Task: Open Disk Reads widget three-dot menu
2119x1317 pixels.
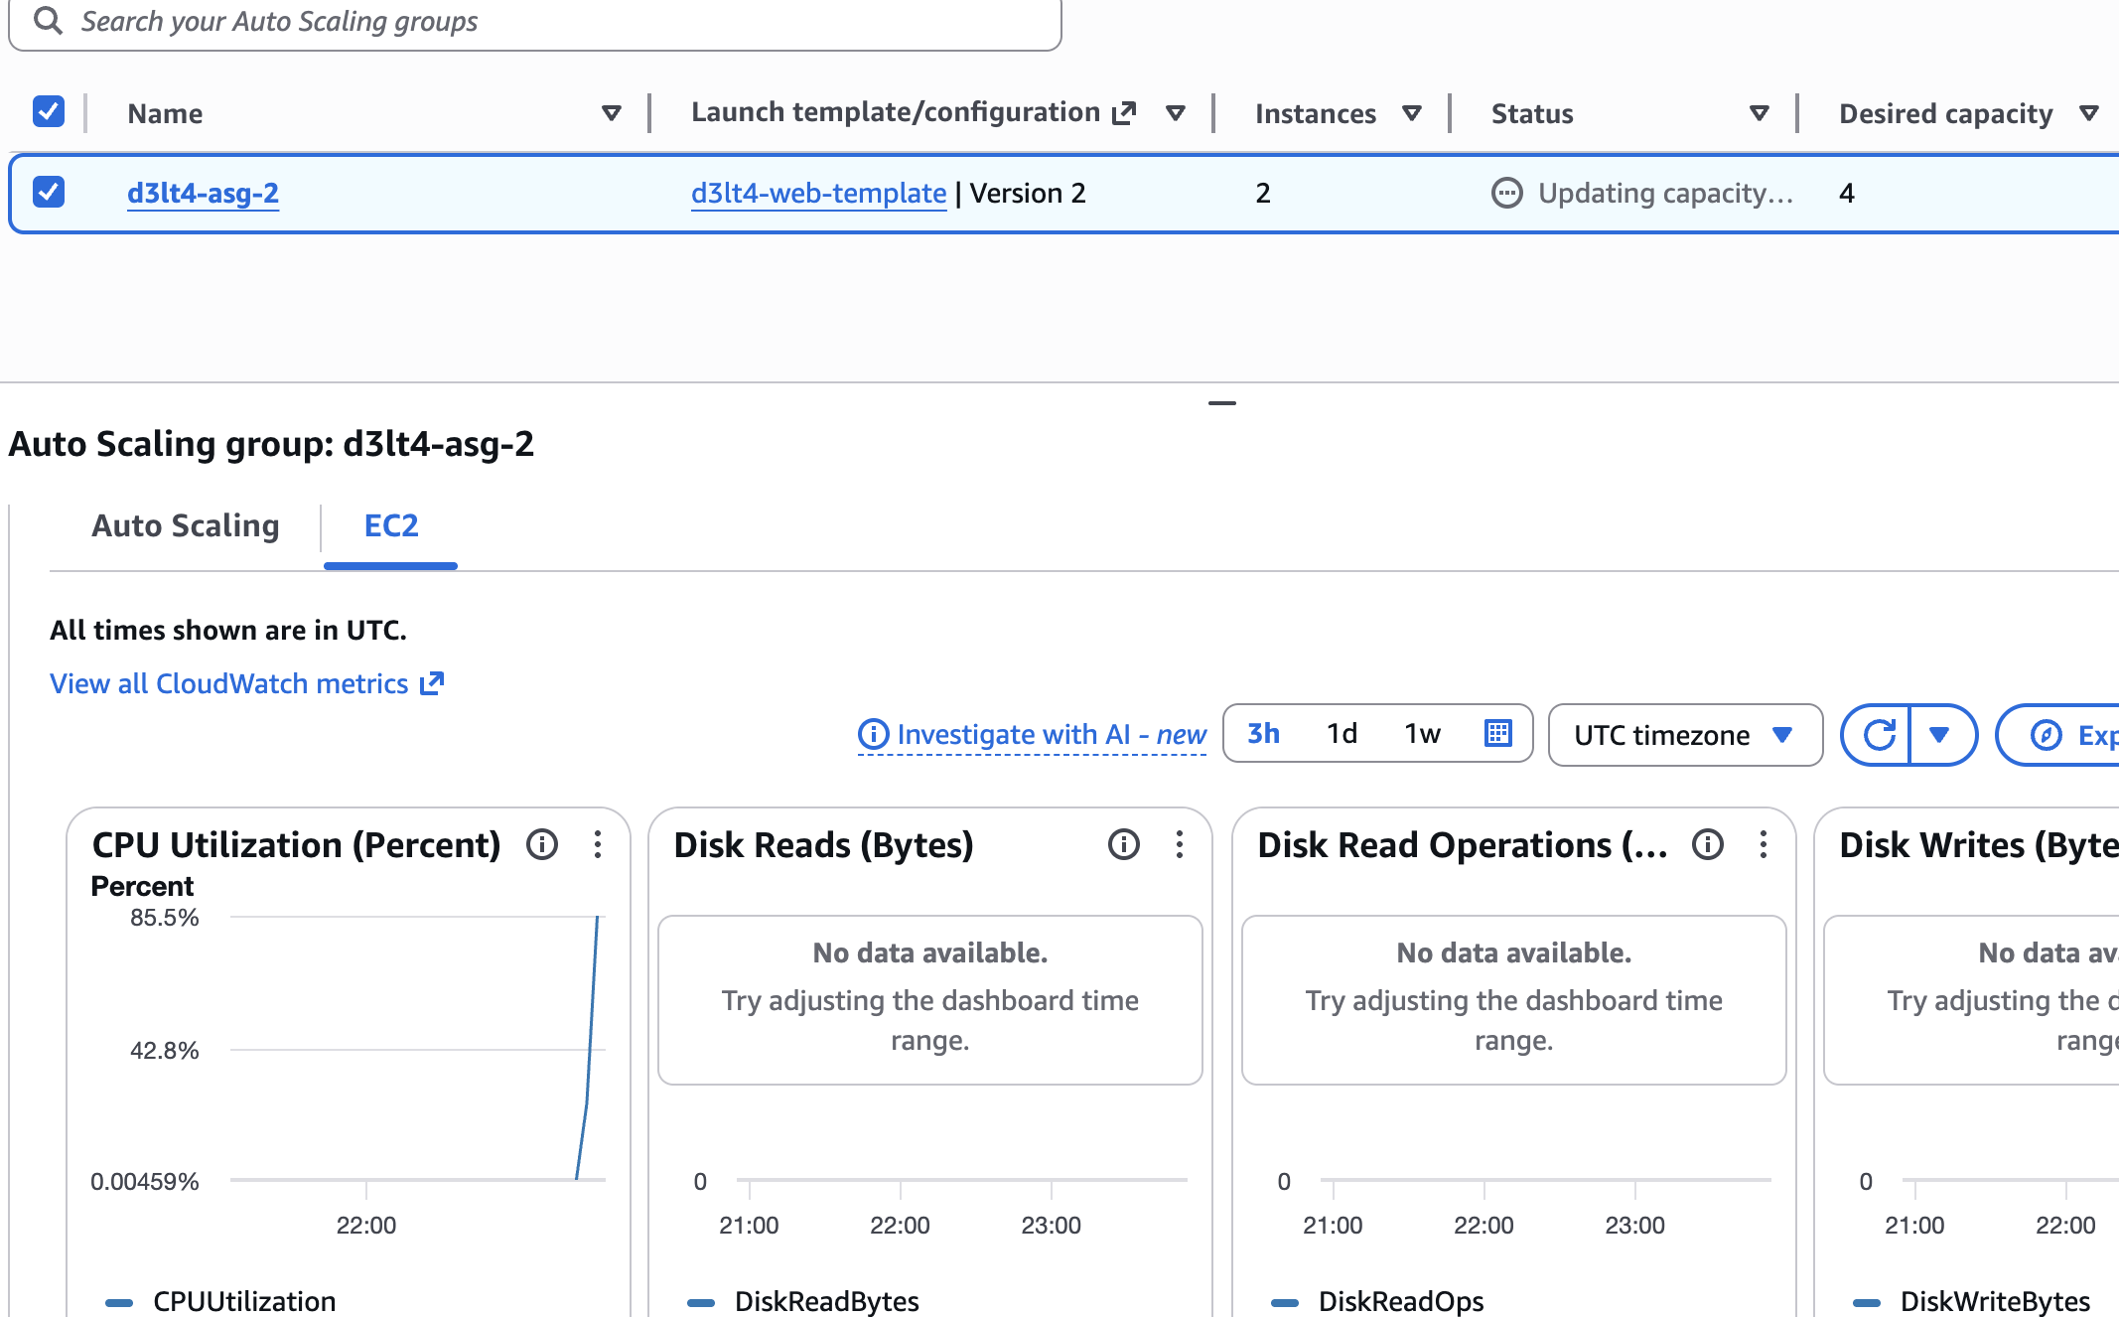Action: pos(1180,844)
